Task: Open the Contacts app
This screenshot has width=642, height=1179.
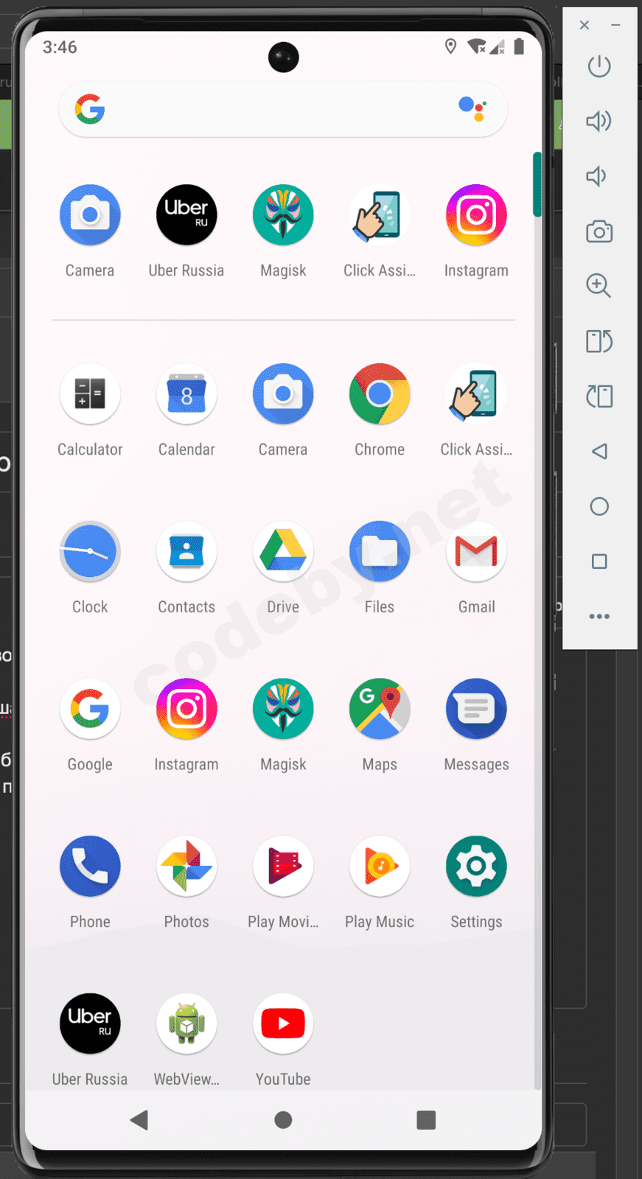Action: (x=186, y=551)
